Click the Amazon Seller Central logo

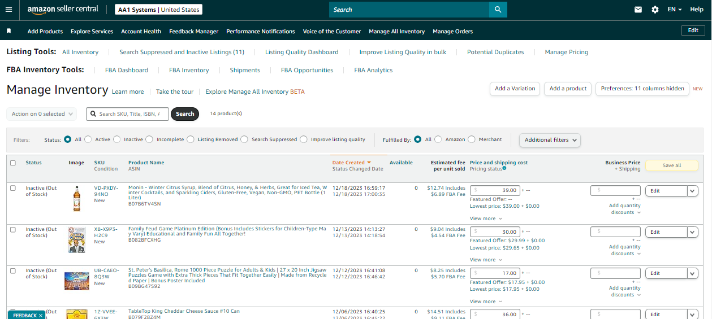point(63,10)
